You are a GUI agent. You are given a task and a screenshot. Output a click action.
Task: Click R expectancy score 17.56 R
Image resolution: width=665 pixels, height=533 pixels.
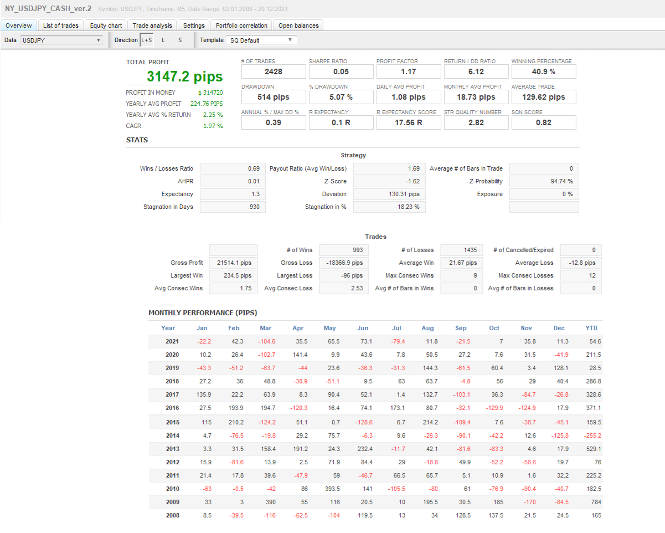(x=409, y=122)
